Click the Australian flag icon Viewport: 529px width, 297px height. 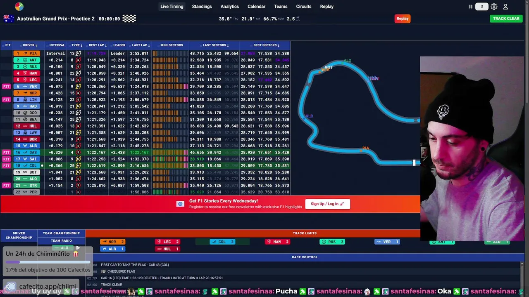pos(9,19)
